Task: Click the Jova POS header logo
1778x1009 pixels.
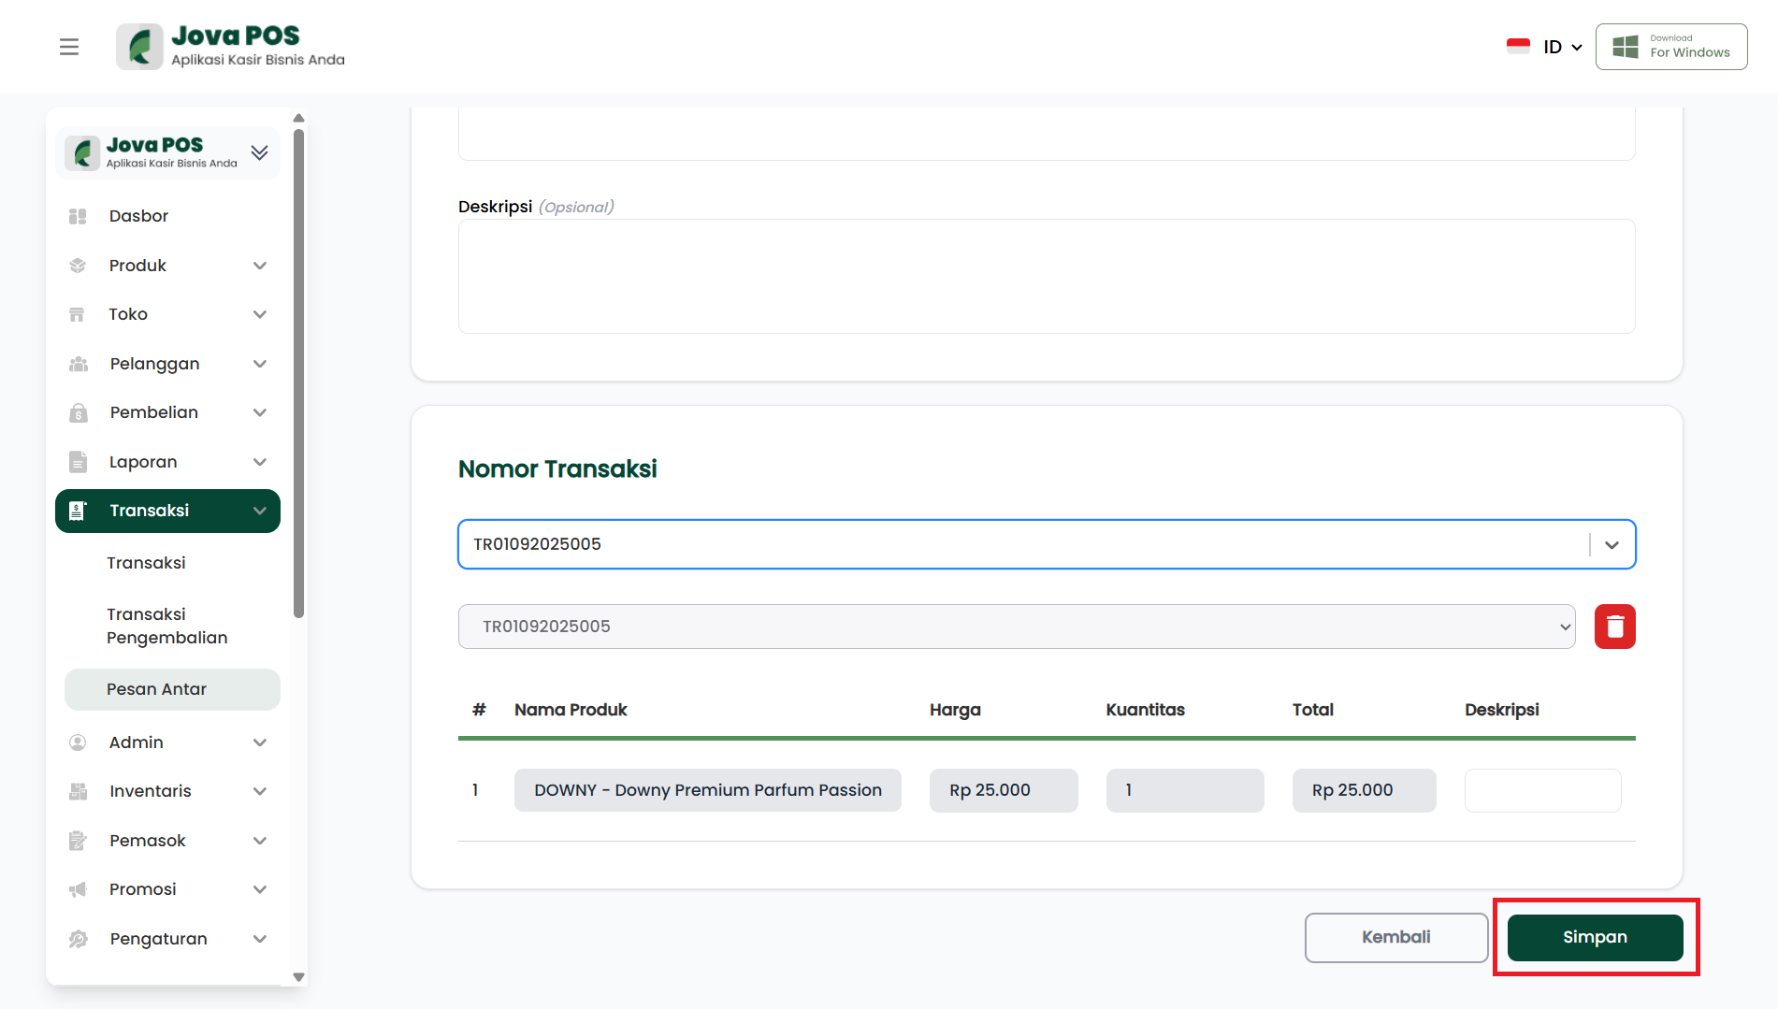Action: click(231, 47)
